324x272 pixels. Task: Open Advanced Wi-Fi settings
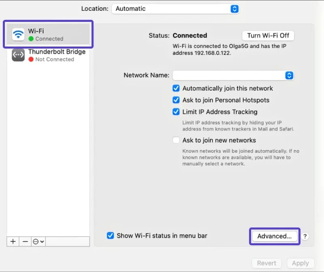[x=275, y=236]
